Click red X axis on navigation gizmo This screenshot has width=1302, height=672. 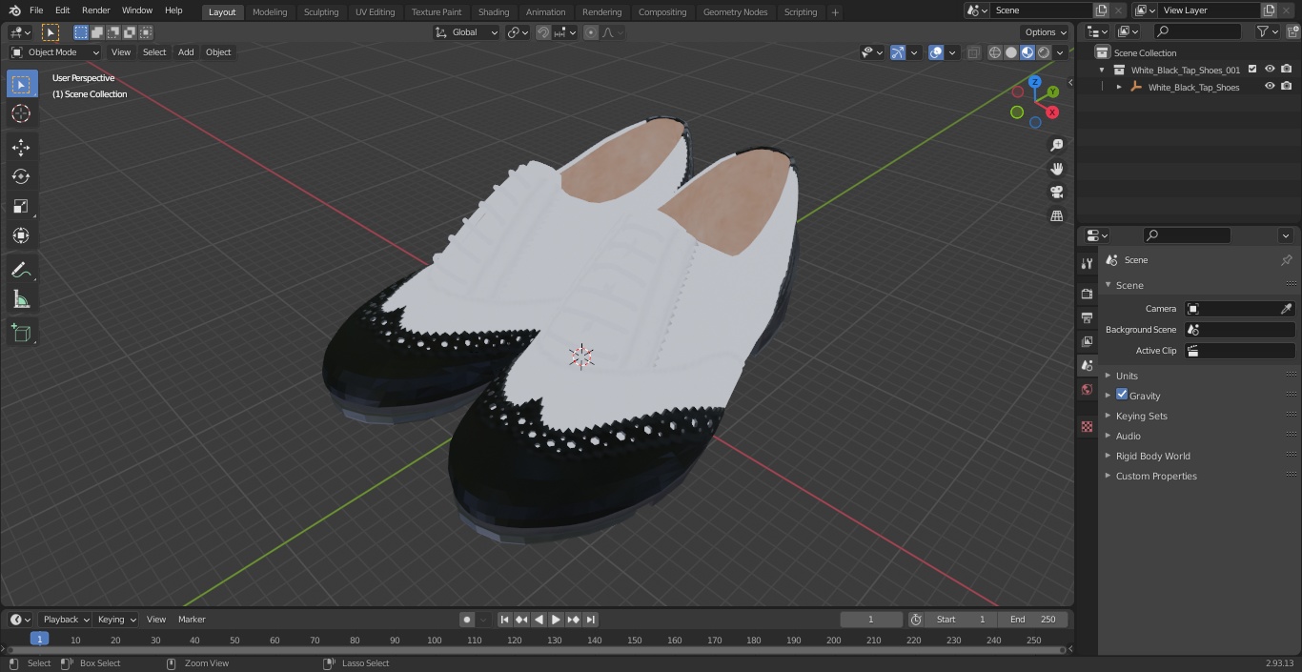click(1052, 112)
